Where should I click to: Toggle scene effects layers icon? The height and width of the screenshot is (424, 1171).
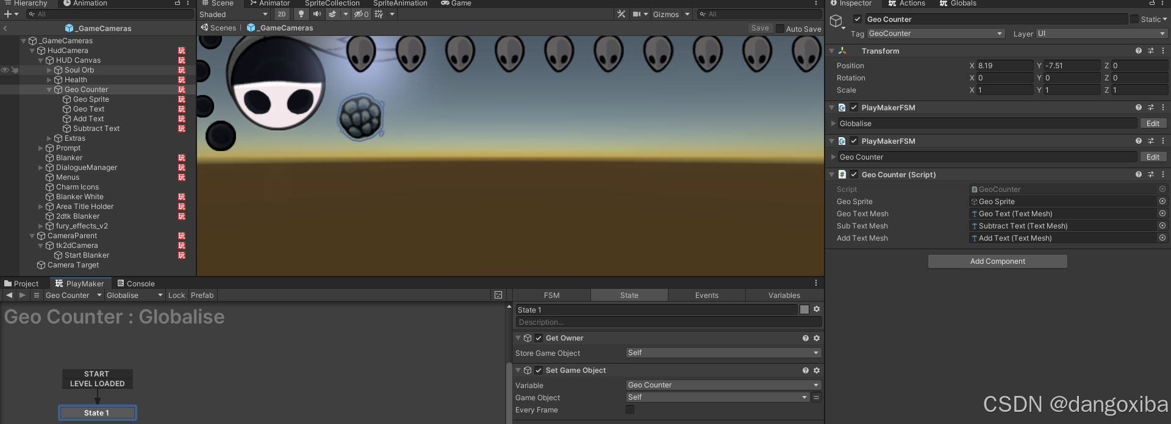pos(332,14)
